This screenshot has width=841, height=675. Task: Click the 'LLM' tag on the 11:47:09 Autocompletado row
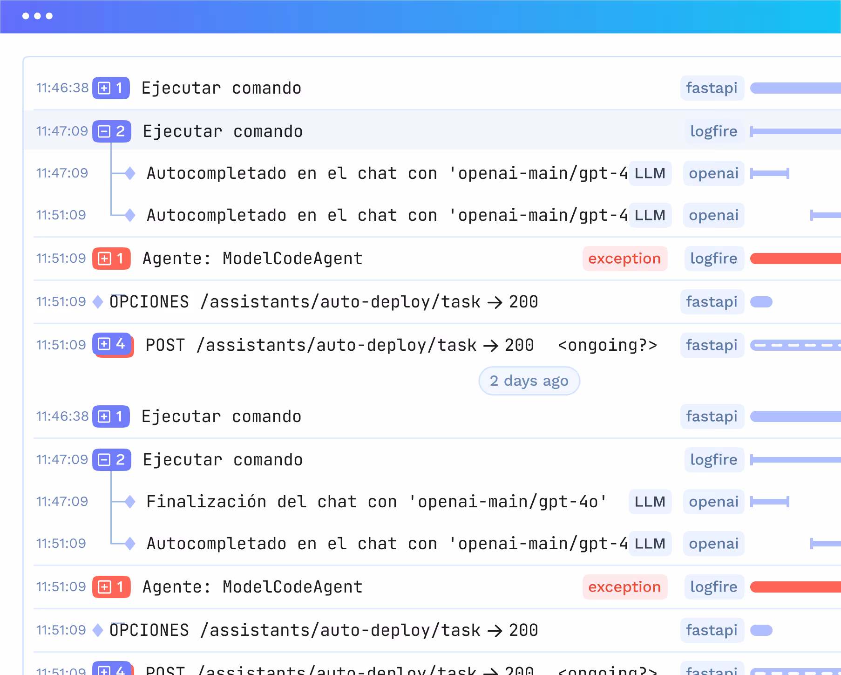650,173
